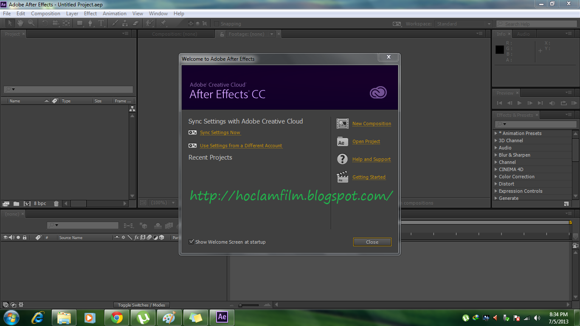Expand Animation Presets category

pyautogui.click(x=496, y=133)
